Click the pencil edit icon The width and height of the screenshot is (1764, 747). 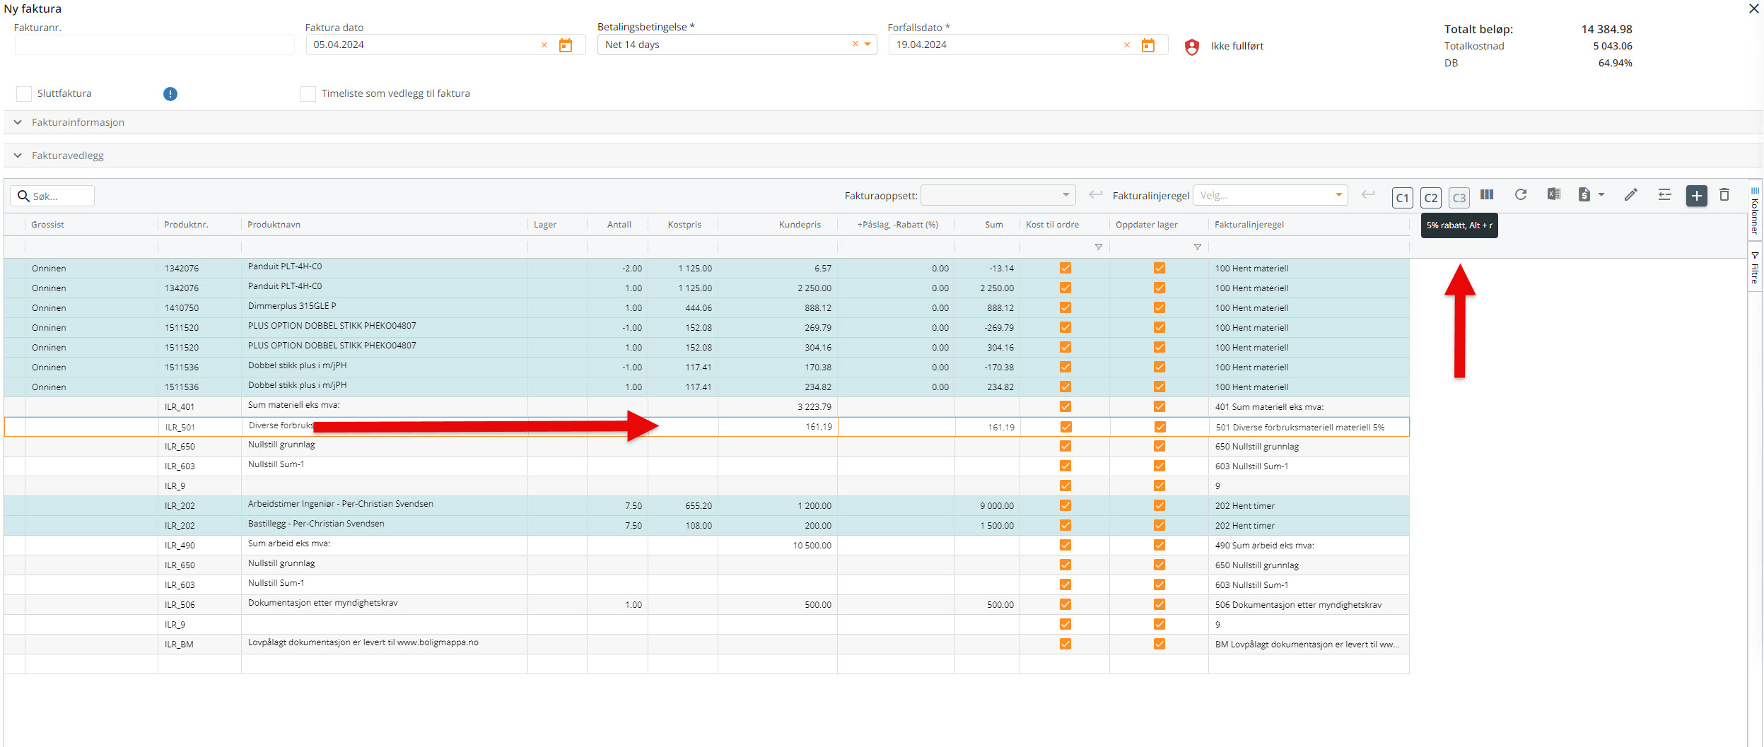(x=1630, y=194)
